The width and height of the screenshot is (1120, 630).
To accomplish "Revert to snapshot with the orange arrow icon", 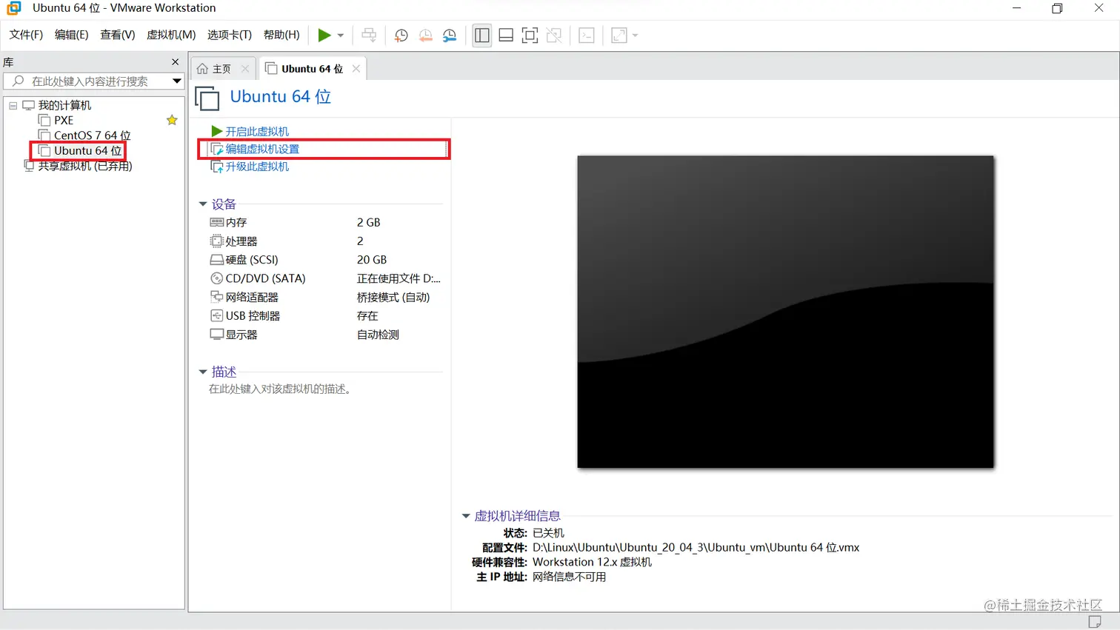I will pyautogui.click(x=424, y=35).
